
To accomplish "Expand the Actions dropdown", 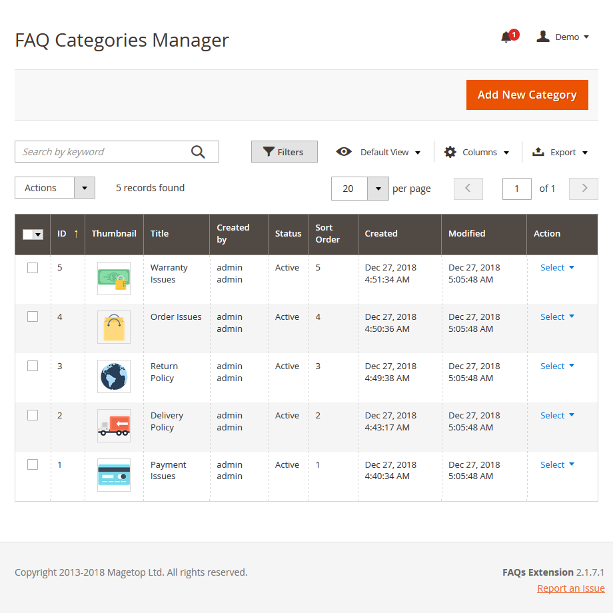I will 84,187.
